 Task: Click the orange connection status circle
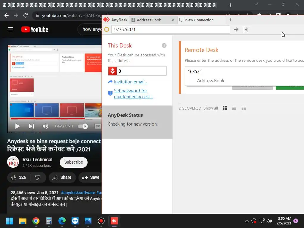coord(107,29)
